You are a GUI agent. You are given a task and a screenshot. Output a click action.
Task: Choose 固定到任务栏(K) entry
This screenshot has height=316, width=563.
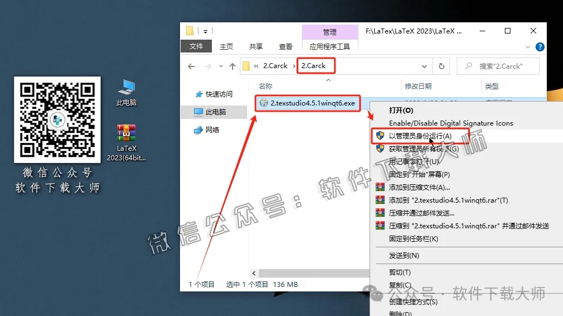[x=413, y=238]
